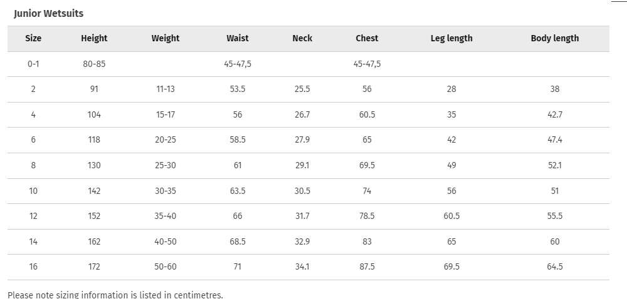This screenshot has width=627, height=299.
Task: Click the centimetres sizing note text
Action: [x=115, y=295]
